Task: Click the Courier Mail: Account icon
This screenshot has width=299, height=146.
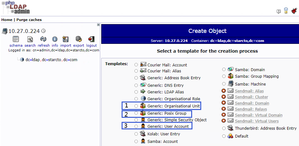Action: coord(143,65)
